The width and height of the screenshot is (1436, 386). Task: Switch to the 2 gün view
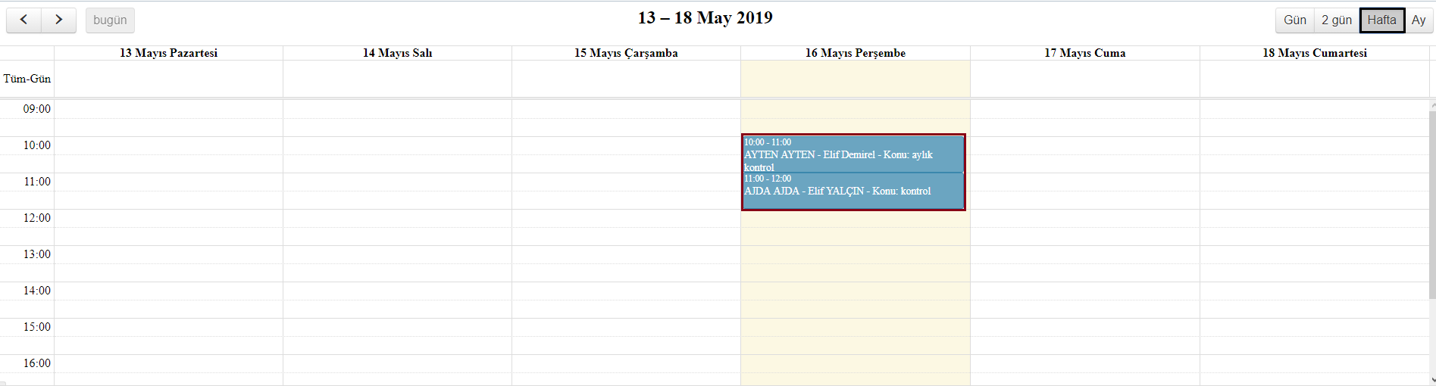pyautogui.click(x=1336, y=20)
